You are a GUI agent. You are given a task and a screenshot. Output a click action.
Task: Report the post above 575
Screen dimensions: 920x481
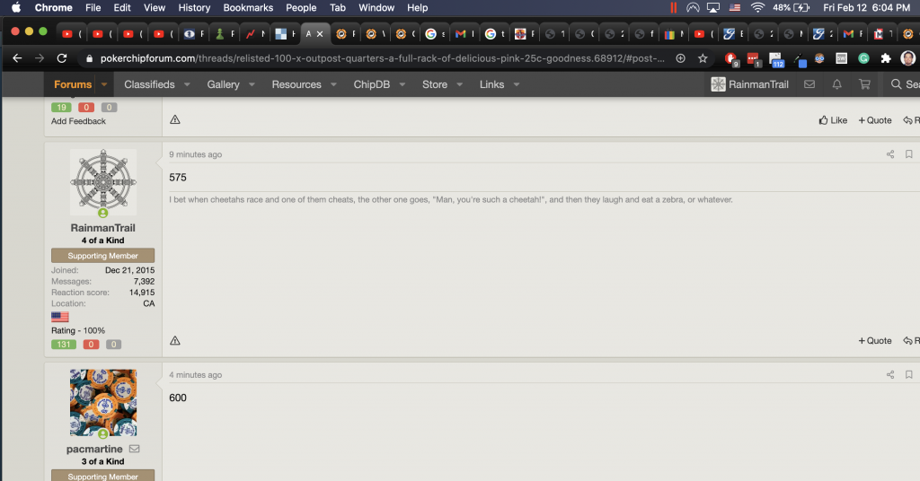click(x=175, y=119)
